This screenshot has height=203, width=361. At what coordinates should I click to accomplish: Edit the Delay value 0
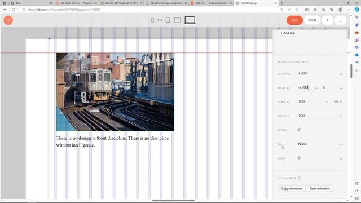318,158
